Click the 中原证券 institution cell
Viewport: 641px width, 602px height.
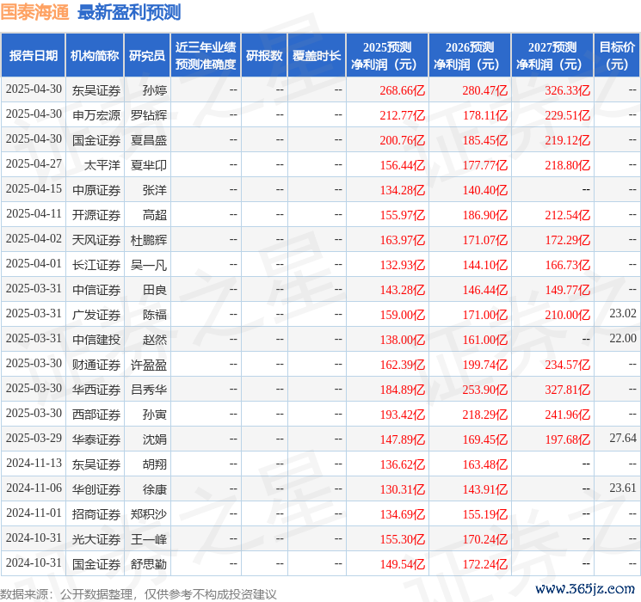pos(96,190)
